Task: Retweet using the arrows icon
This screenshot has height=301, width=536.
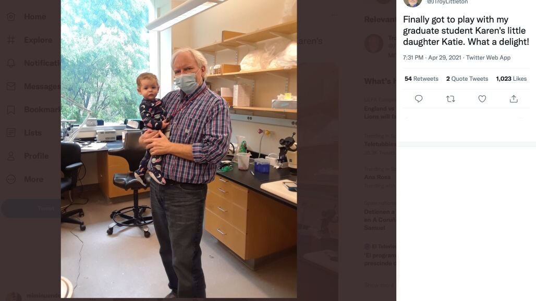Action: 450,99
